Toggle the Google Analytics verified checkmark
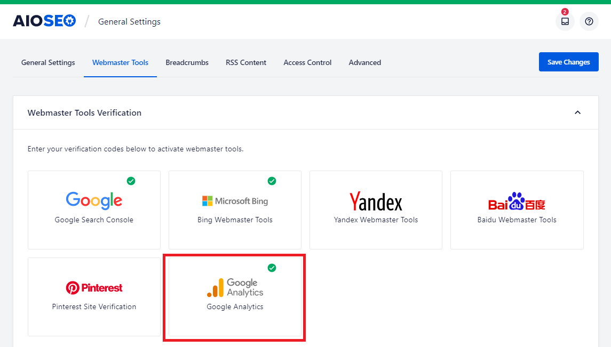Image resolution: width=611 pixels, height=347 pixels. (x=272, y=268)
